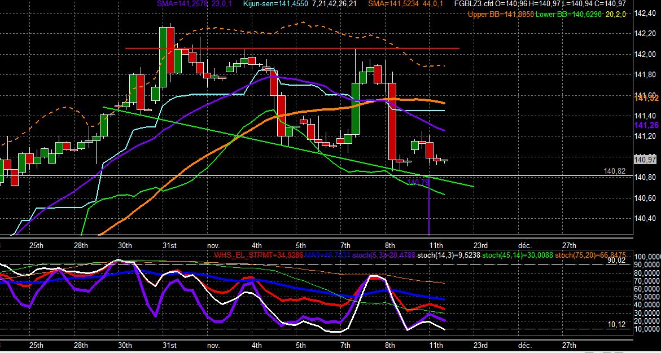Screen dimensions: 661x353
Task: Click the 142,20 price axis label
Action: 645,34
